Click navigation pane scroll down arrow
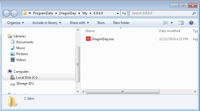This screenshot has width=200, height=111. [78, 92]
